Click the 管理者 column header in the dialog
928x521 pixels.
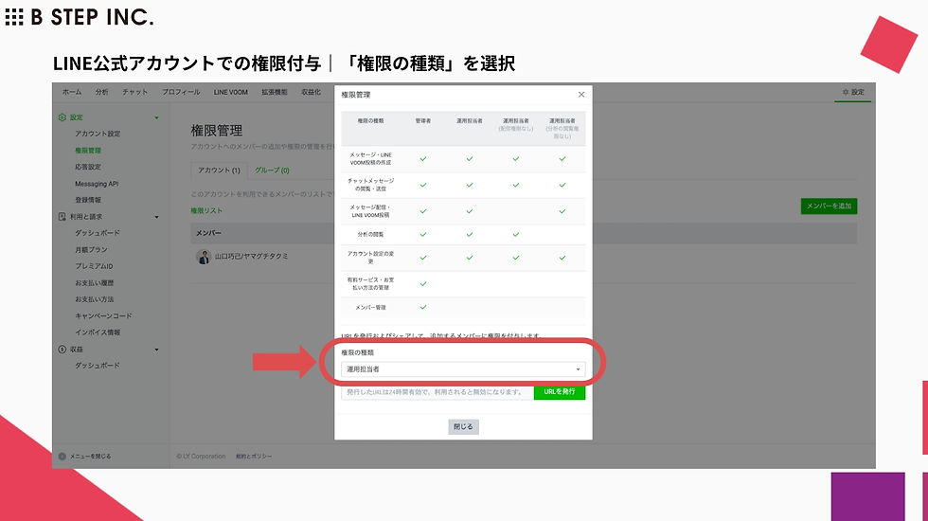click(x=423, y=121)
